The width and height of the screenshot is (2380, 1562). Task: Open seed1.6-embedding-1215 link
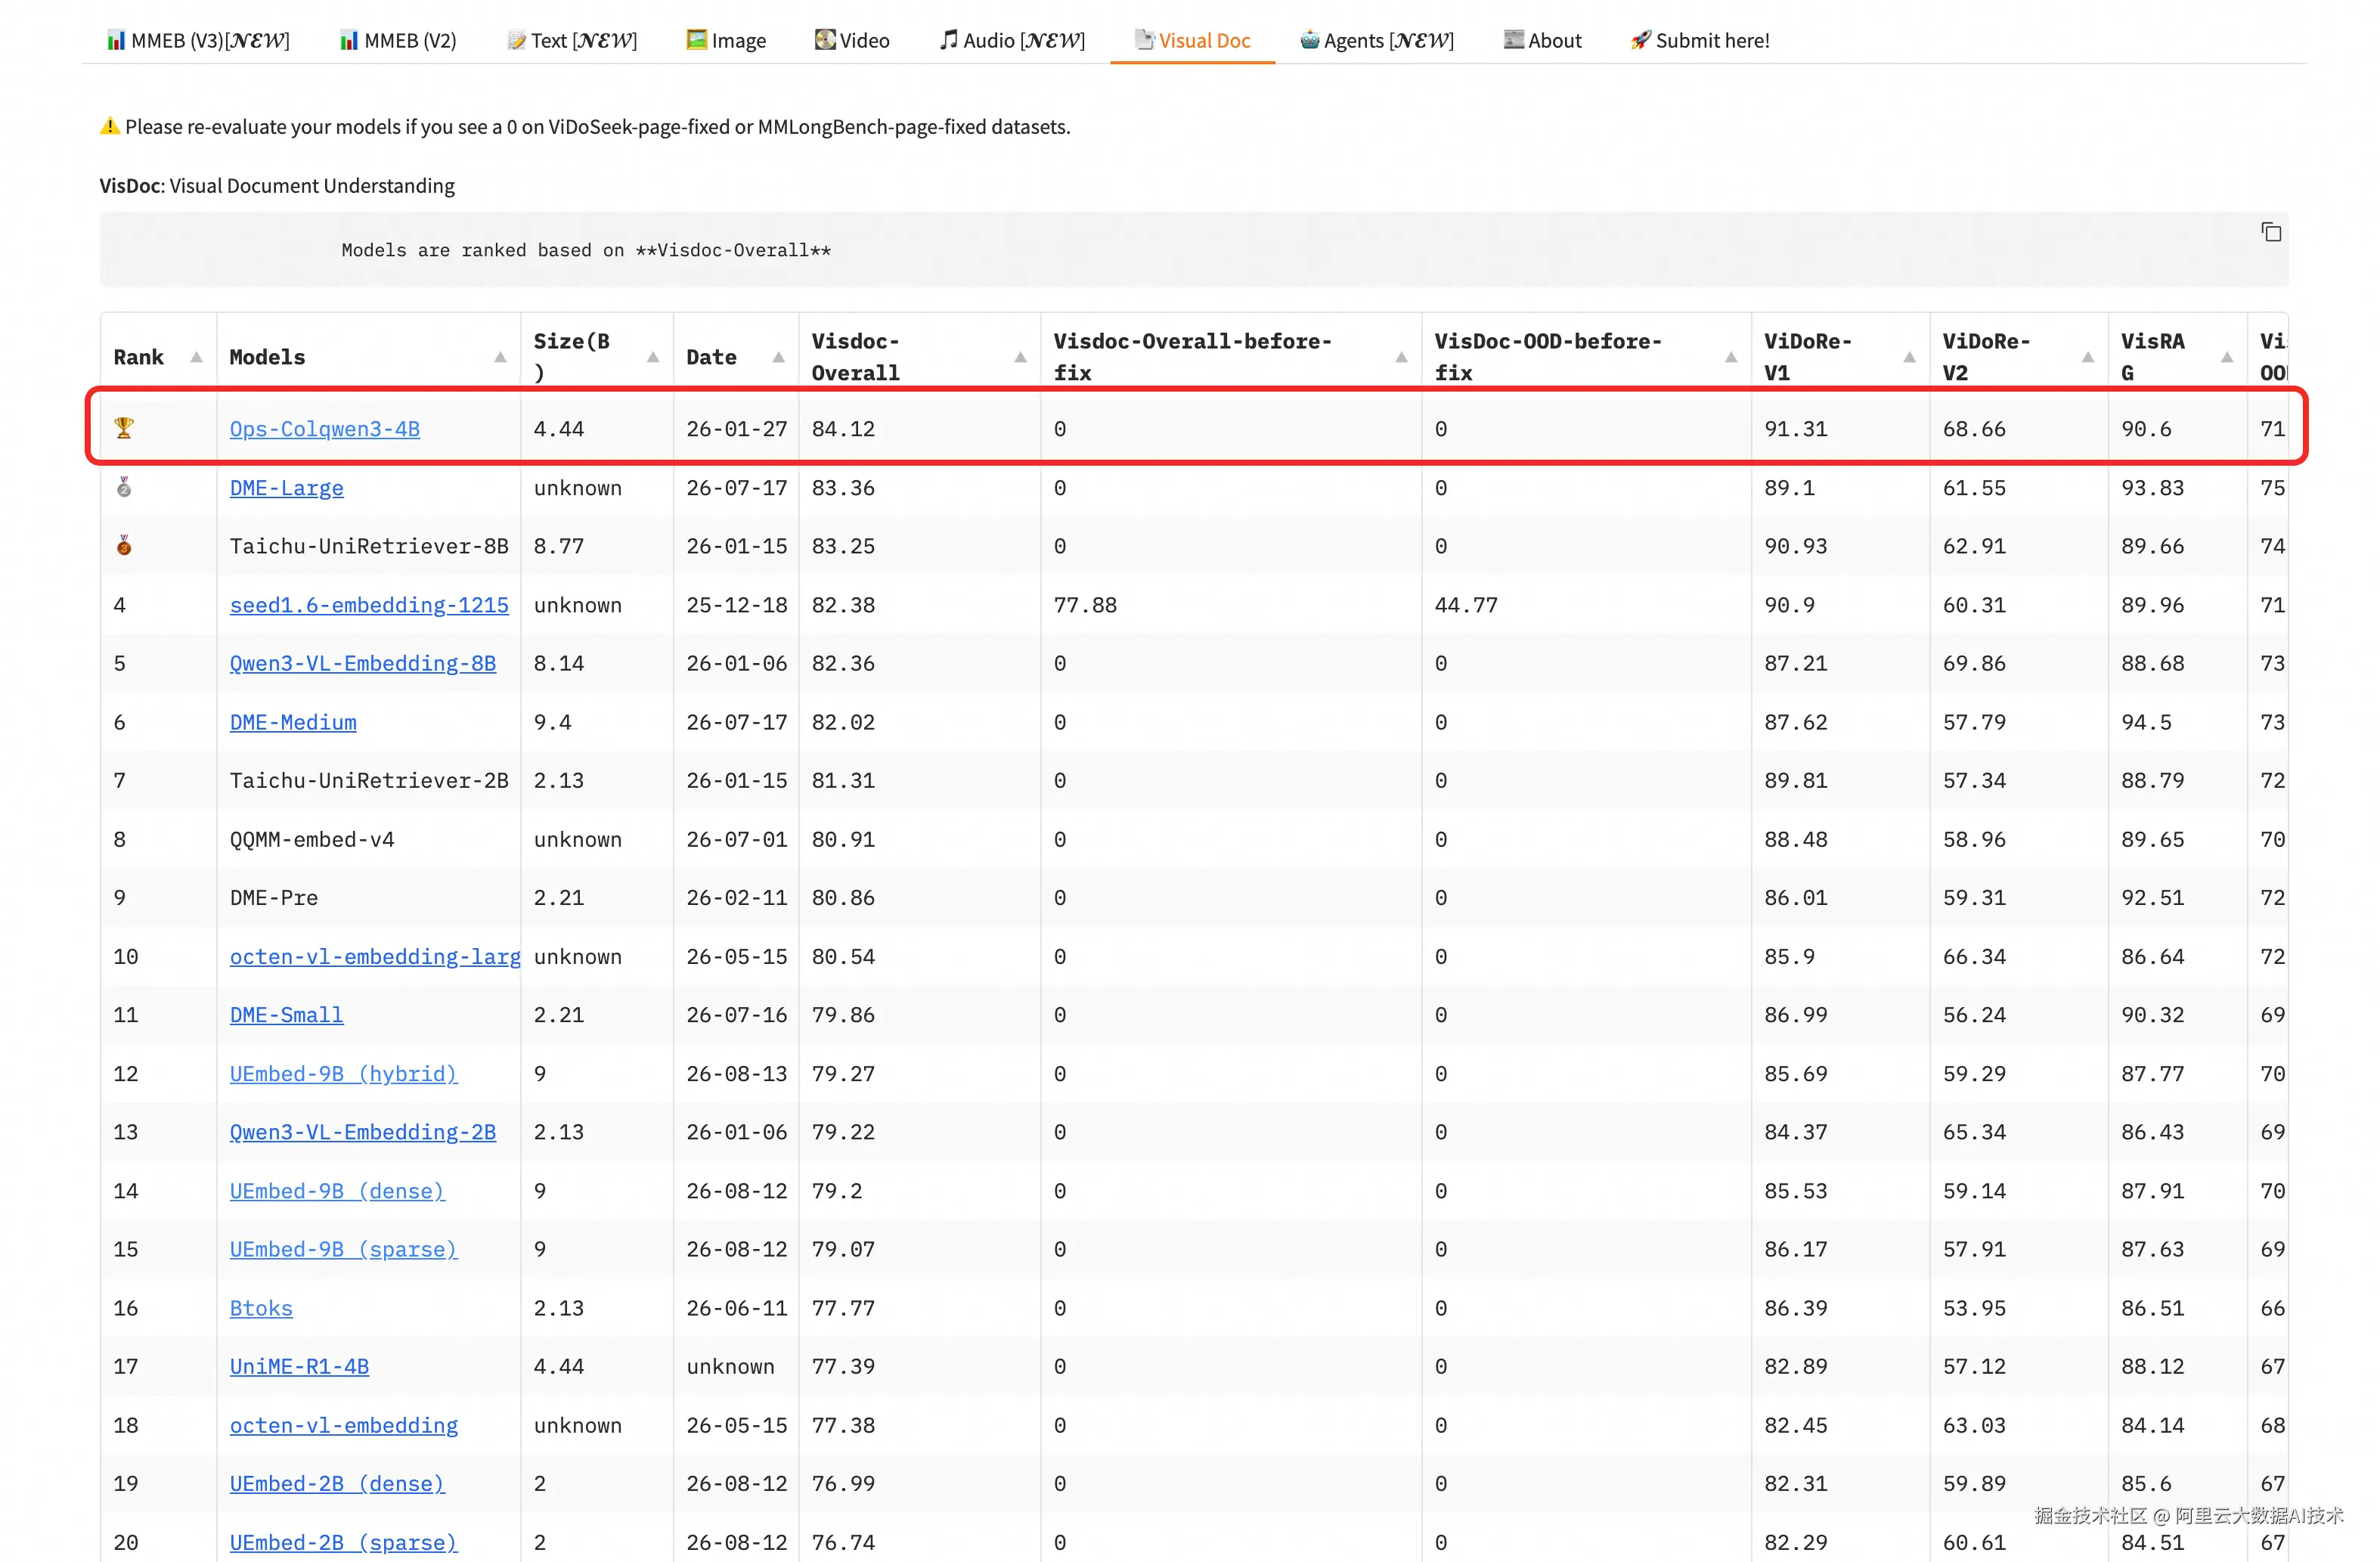(x=369, y=605)
